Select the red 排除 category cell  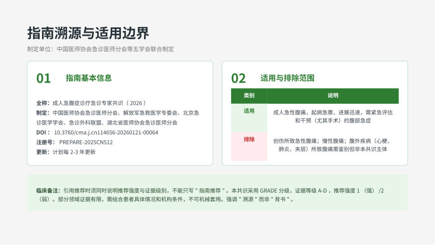pyautogui.click(x=249, y=146)
